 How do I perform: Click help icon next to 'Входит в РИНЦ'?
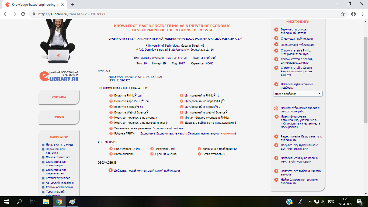[111, 95]
